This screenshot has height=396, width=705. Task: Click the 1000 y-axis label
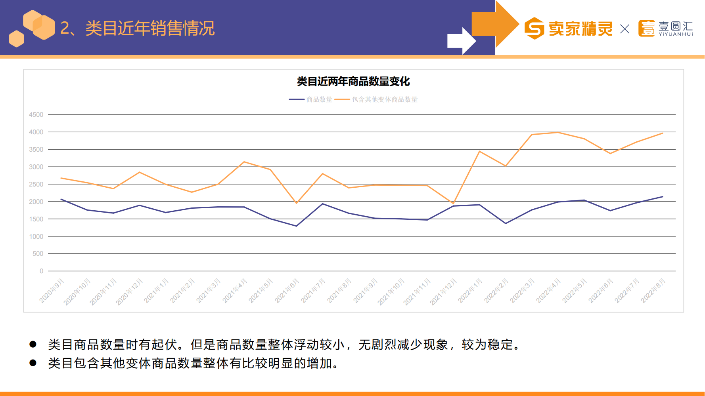click(x=36, y=236)
